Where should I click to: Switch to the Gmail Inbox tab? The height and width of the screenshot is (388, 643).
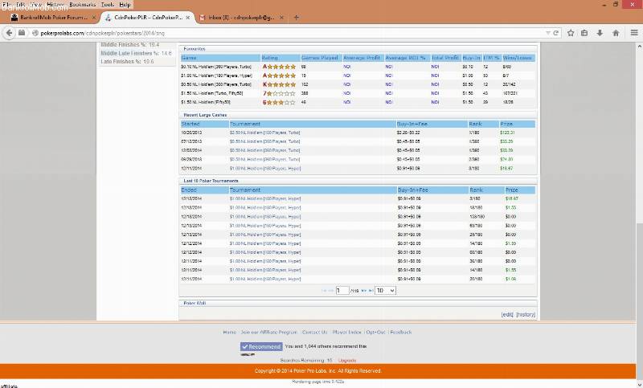click(x=241, y=18)
